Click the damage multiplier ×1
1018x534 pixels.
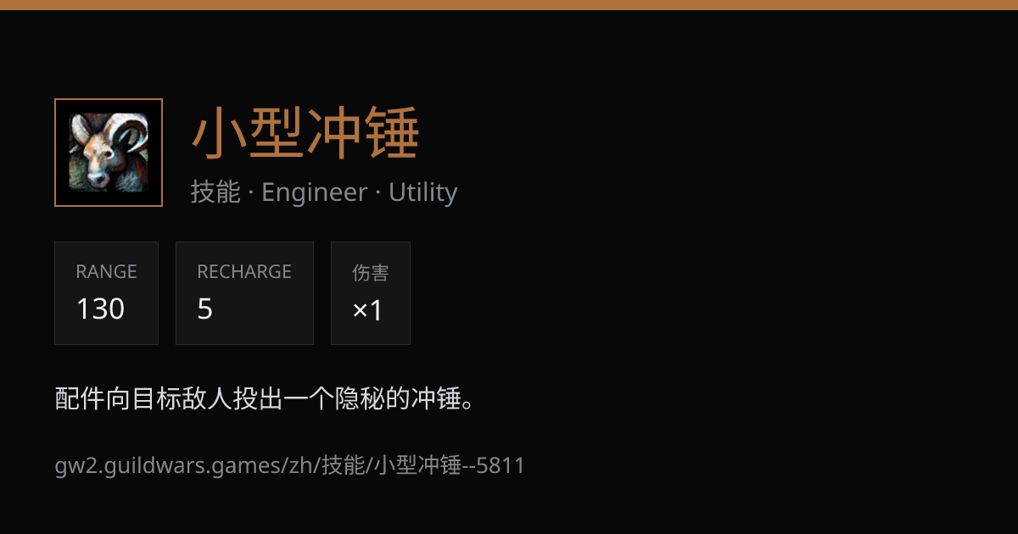(368, 310)
